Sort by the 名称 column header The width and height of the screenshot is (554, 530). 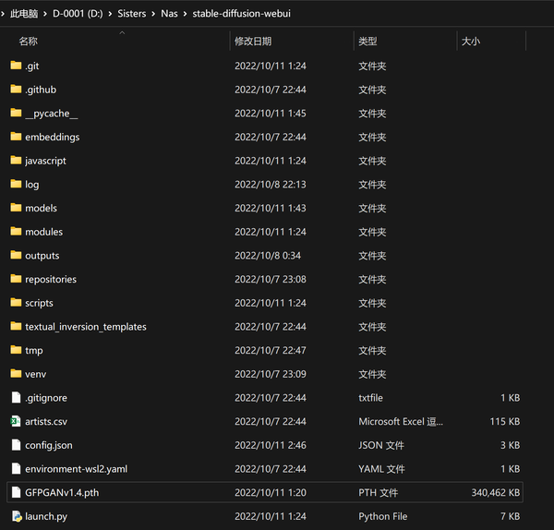pyautogui.click(x=28, y=41)
